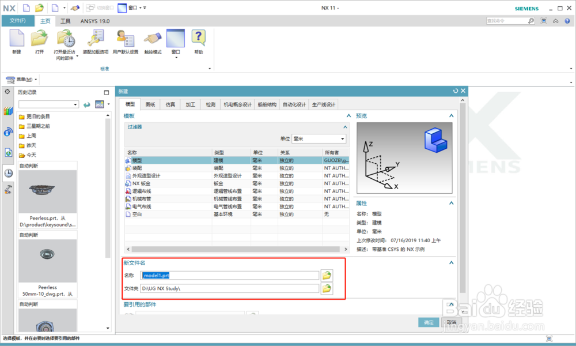
Task: Open the 文件(F) menu tab
Action: click(18, 21)
